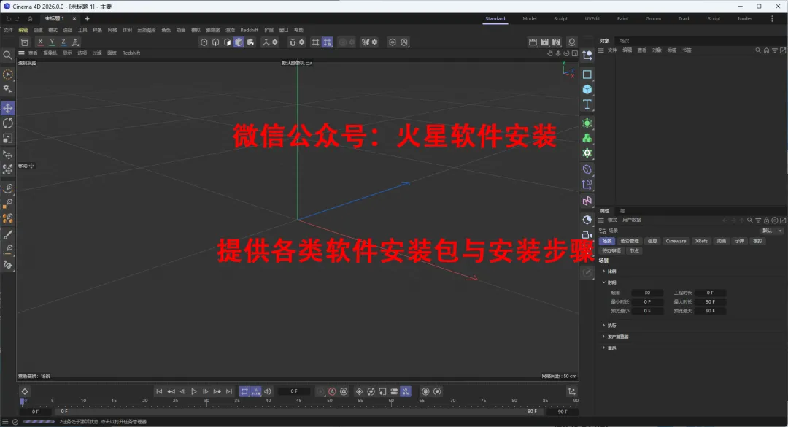The image size is (788, 427).
Task: Open render settings clapboard with gear
Action: (x=556, y=42)
